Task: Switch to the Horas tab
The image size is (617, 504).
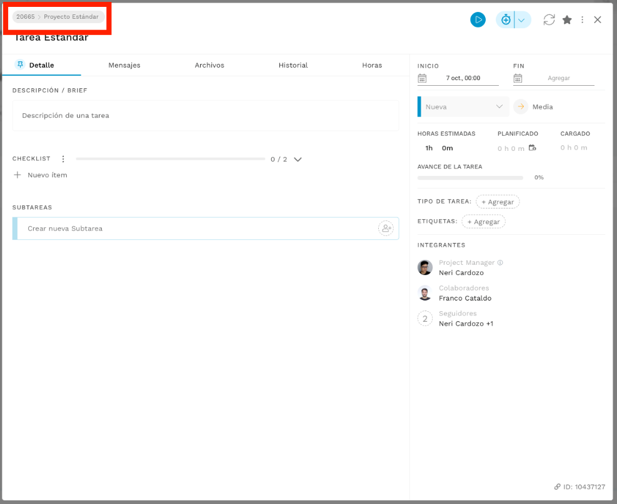Action: 372,65
